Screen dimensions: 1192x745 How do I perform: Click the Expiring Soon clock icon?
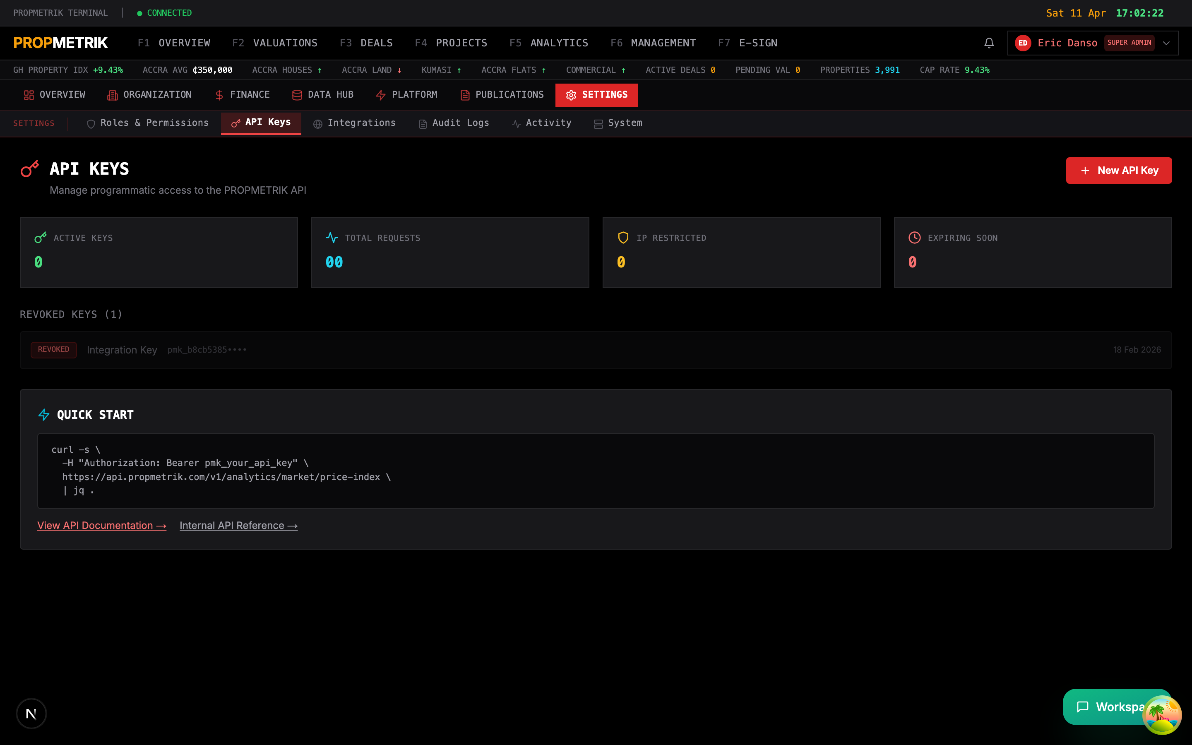coord(914,238)
